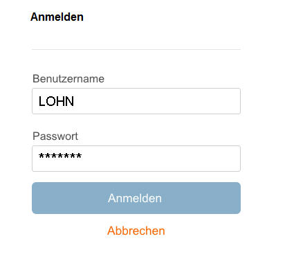Viewport: 285px width, 259px height.
Task: Click the masked asterisks in the password box
Action: (x=60, y=156)
